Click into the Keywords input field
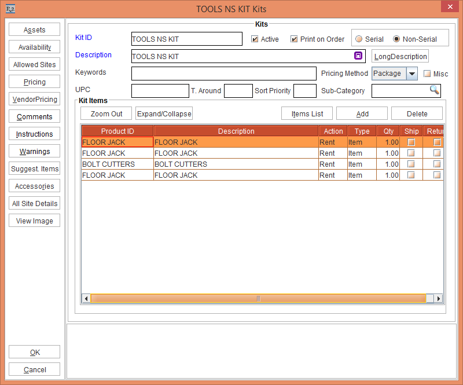 (x=225, y=74)
